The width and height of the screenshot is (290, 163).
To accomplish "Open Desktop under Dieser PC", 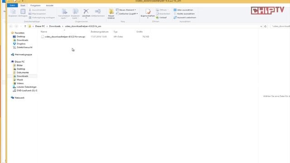I will pyautogui.click(x=21, y=69).
